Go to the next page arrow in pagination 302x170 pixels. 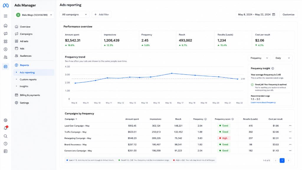(x=288, y=160)
